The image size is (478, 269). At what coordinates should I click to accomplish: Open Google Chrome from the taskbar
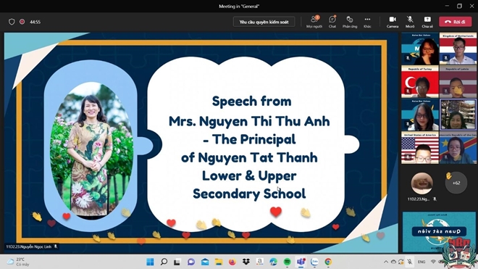328,262
